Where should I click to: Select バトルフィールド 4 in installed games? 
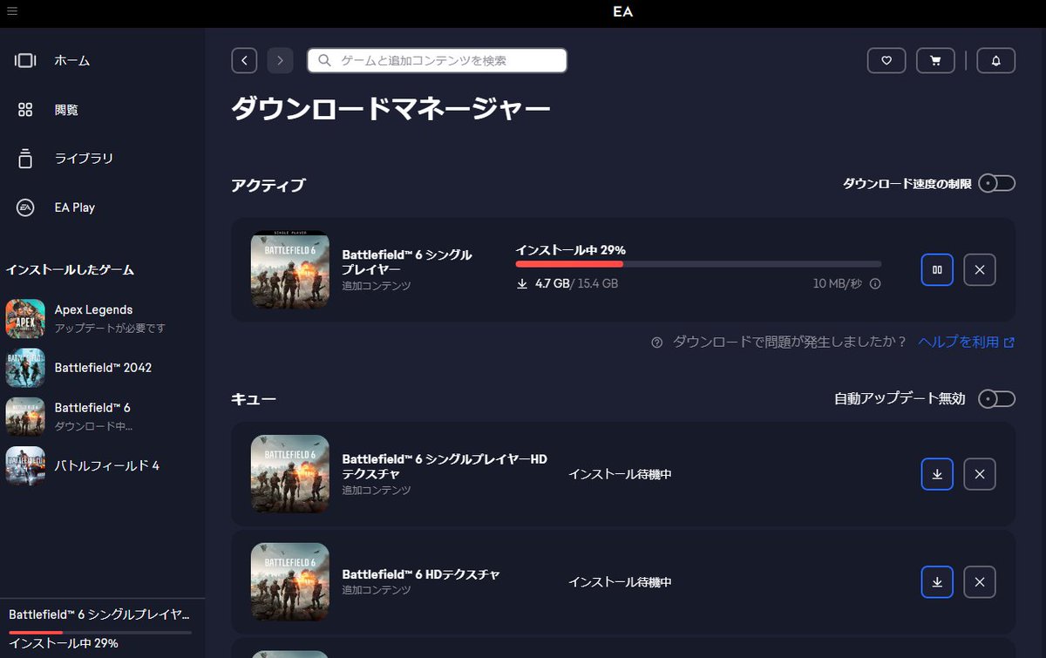[102, 465]
